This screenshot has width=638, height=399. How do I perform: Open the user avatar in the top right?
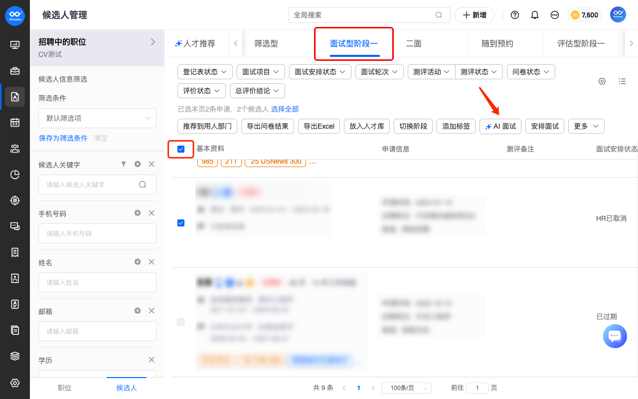pos(618,15)
